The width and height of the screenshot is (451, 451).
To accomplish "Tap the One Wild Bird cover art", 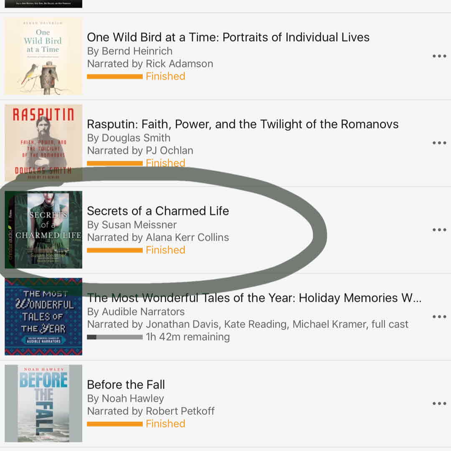I will [x=43, y=56].
